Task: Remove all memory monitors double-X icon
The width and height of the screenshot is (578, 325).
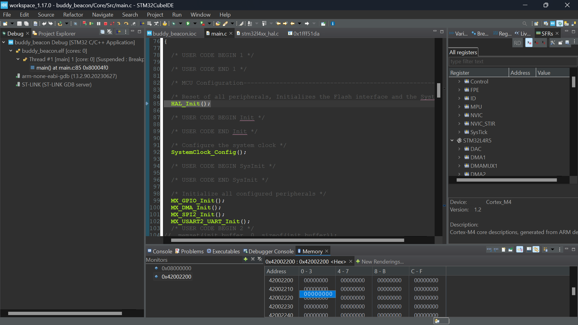Action: tap(260, 259)
